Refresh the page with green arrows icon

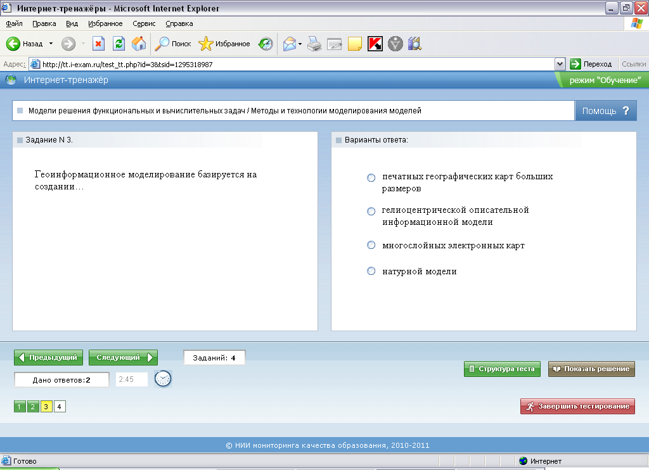click(x=119, y=44)
